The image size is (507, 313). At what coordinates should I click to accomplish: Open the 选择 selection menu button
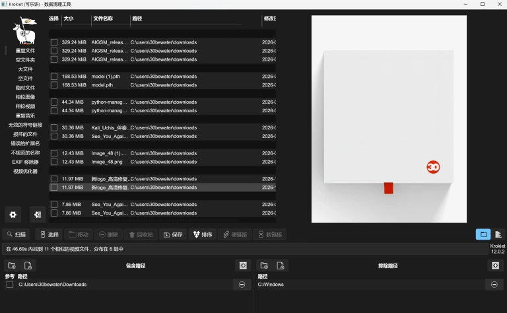pyautogui.click(x=50, y=234)
